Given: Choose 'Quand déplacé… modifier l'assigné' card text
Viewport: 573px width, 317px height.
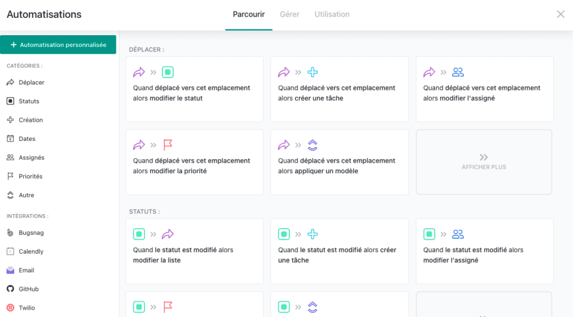Looking at the screenshot, I should [482, 93].
